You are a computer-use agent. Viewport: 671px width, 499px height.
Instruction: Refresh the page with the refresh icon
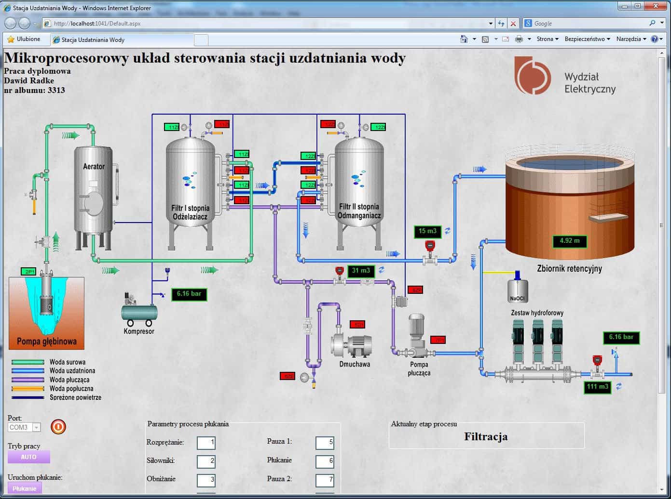click(501, 23)
